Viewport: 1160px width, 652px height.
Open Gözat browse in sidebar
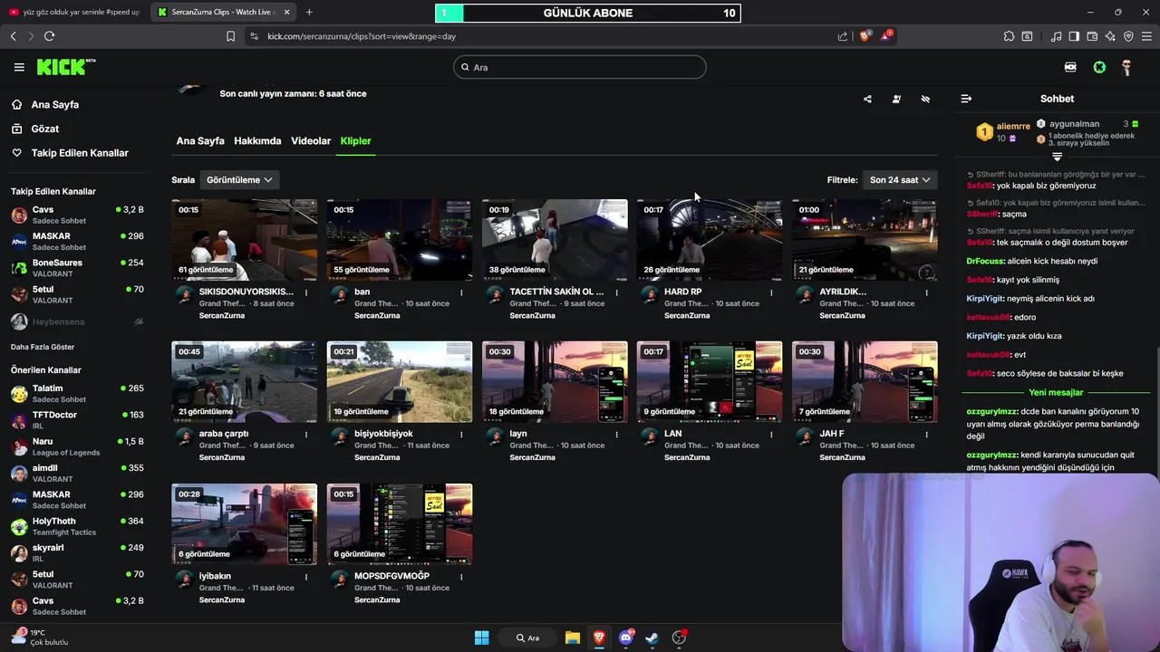34,129
